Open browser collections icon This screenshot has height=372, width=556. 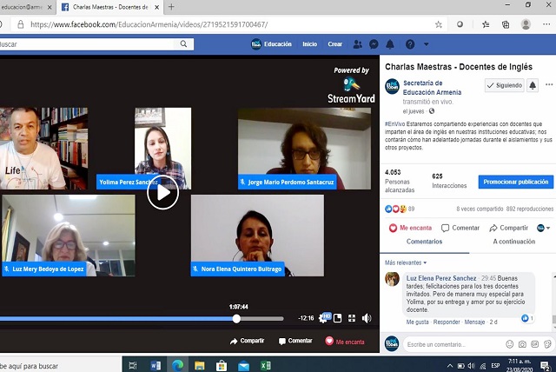(x=506, y=24)
